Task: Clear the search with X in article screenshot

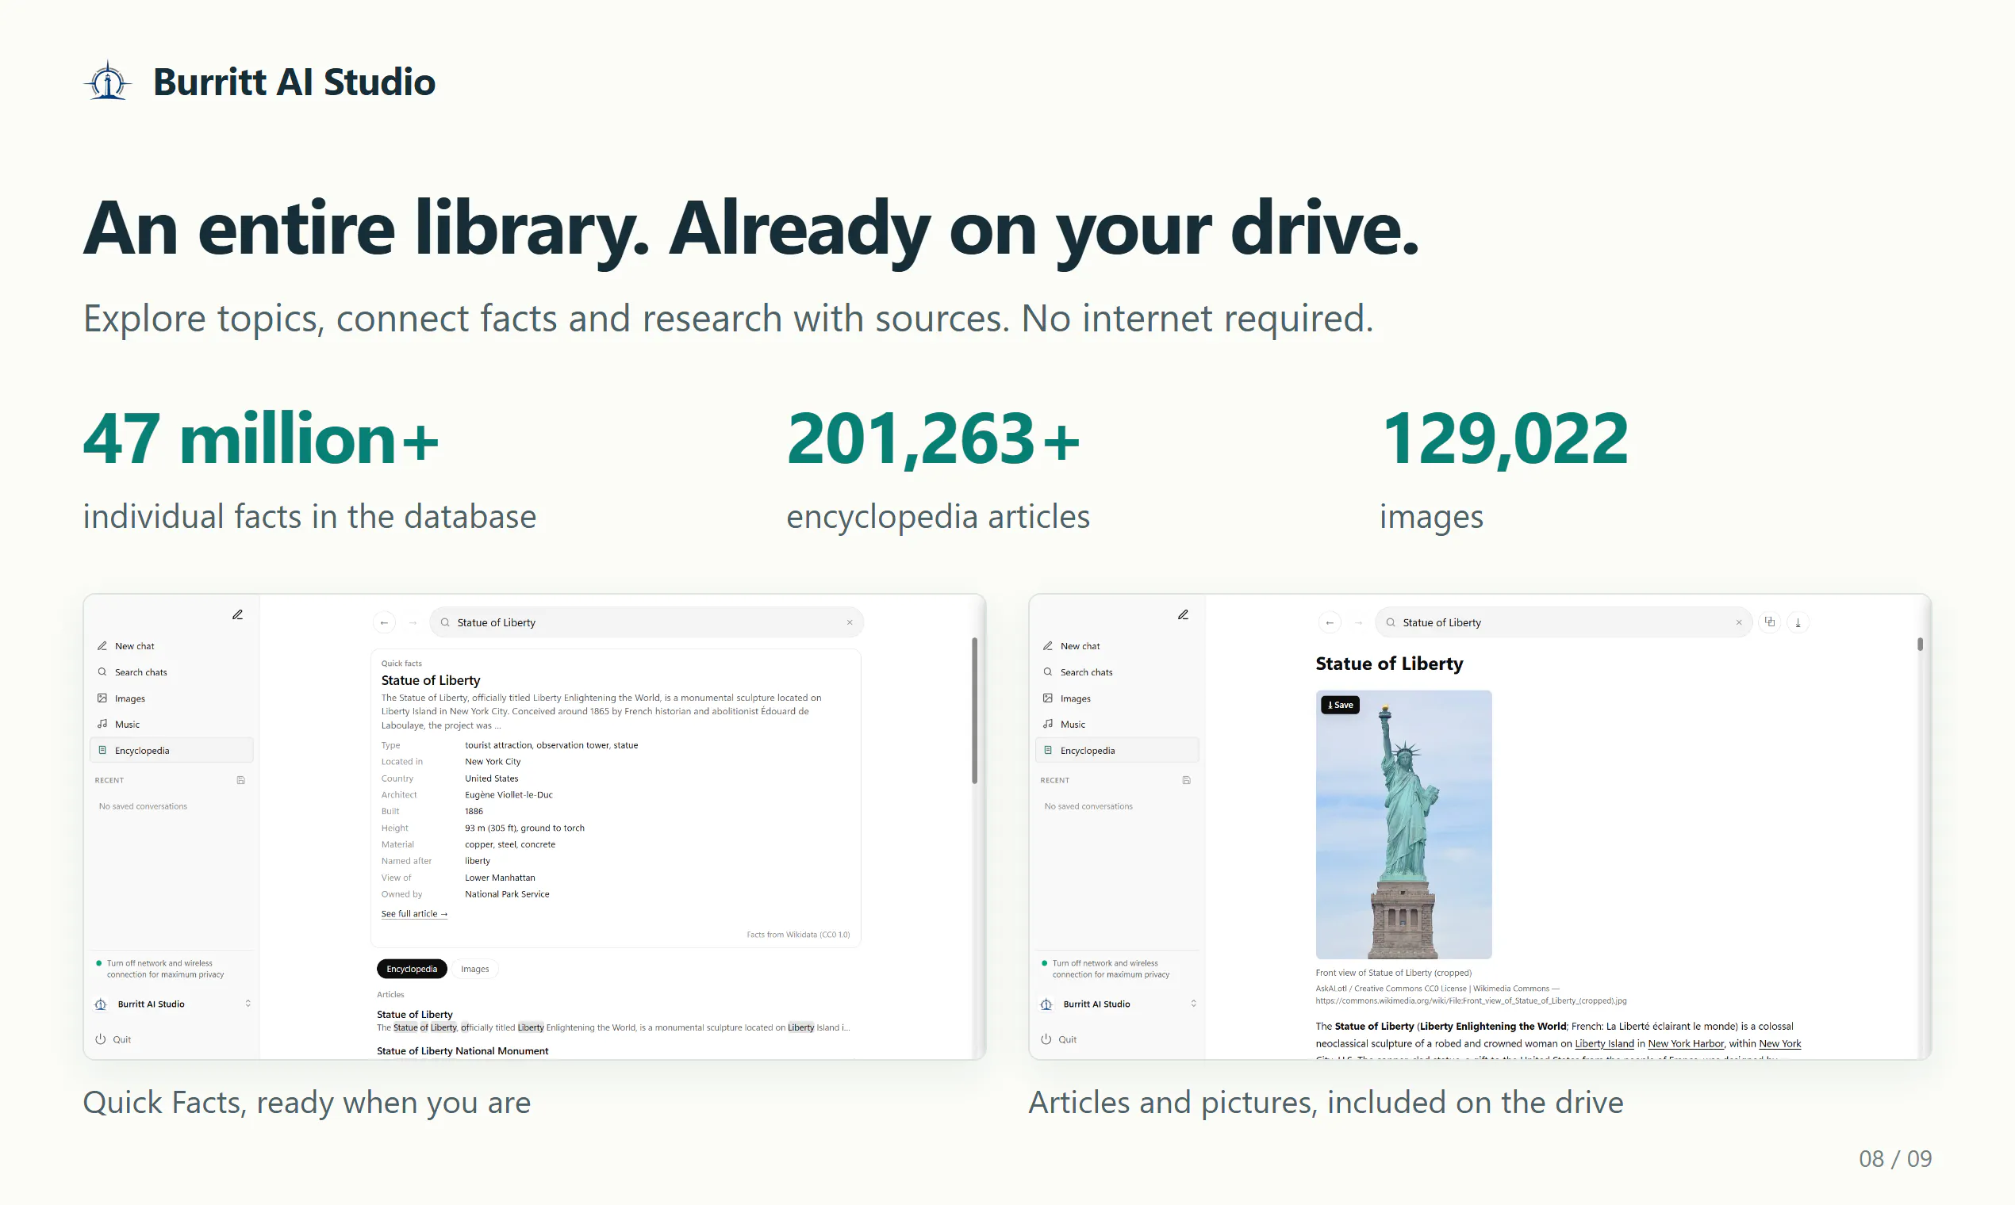Action: tap(1740, 623)
